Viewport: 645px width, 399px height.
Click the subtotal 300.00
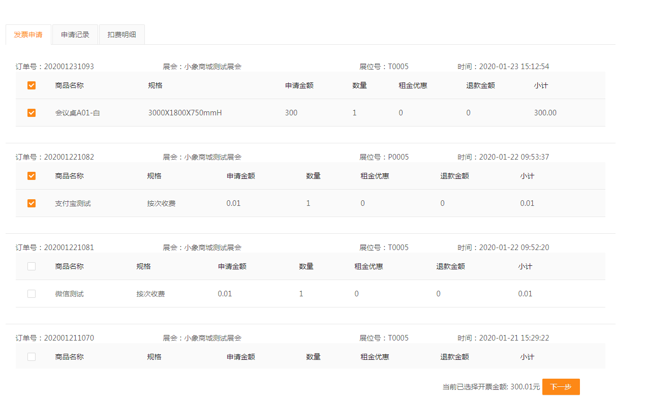click(545, 113)
